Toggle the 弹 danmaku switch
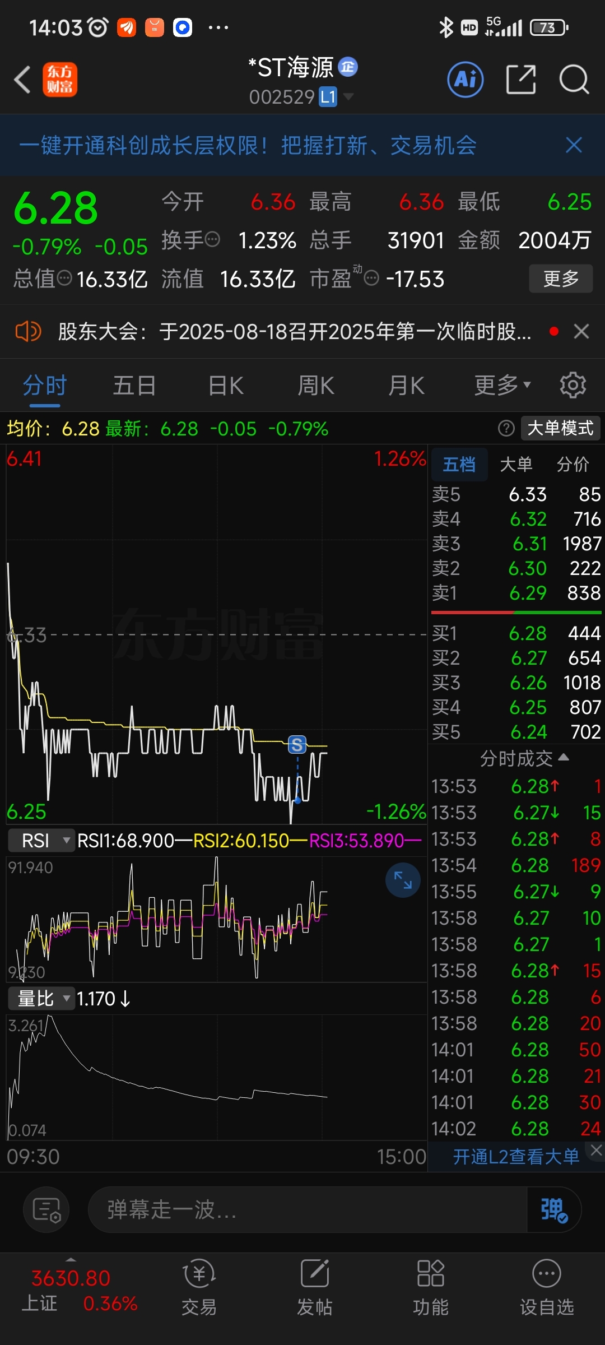This screenshot has height=1345, width=605. pyautogui.click(x=554, y=1209)
